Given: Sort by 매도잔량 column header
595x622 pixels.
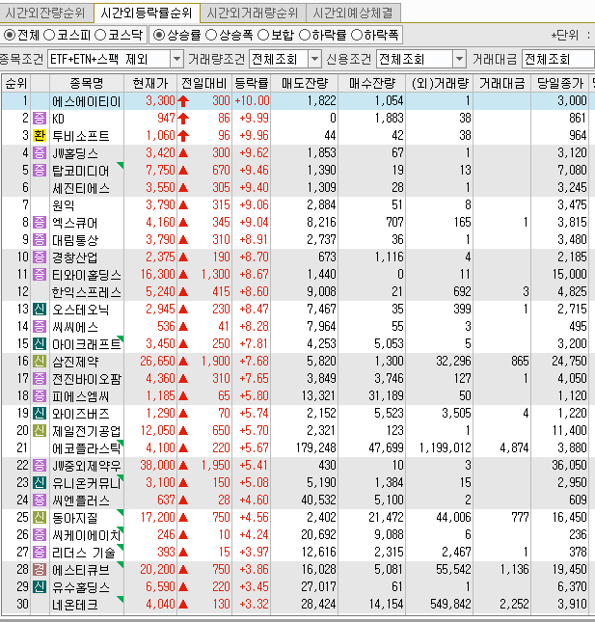Looking at the screenshot, I should click(x=305, y=83).
